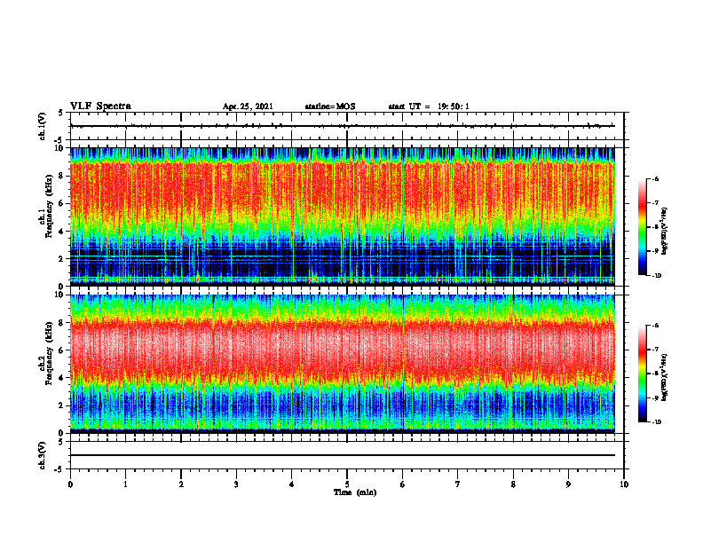This screenshot has height=543, width=703.
Task: Click the ch.2 frequency tick "8"
Action: point(61,323)
